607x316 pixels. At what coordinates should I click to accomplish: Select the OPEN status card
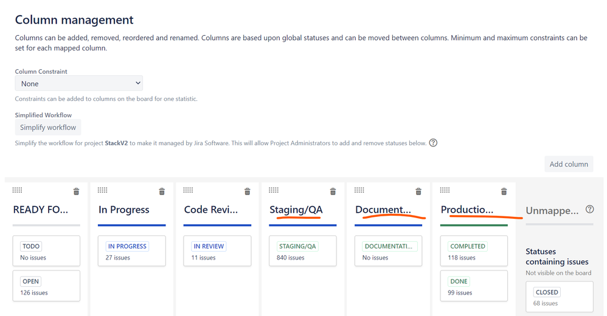46,286
